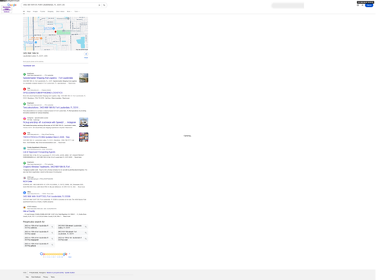Image resolution: width=380 pixels, height=280 pixels.
Task: Click Send feedback in footer
Action: (36, 277)
